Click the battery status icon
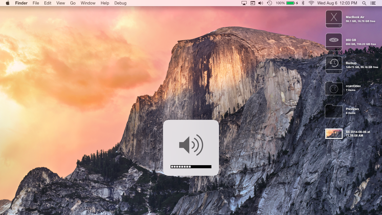Viewport: 382px width, 215px height. pyautogui.click(x=292, y=3)
